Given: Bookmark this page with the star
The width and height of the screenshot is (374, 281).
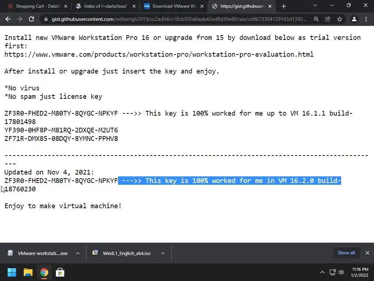Looking at the screenshot, I should tap(340, 19).
